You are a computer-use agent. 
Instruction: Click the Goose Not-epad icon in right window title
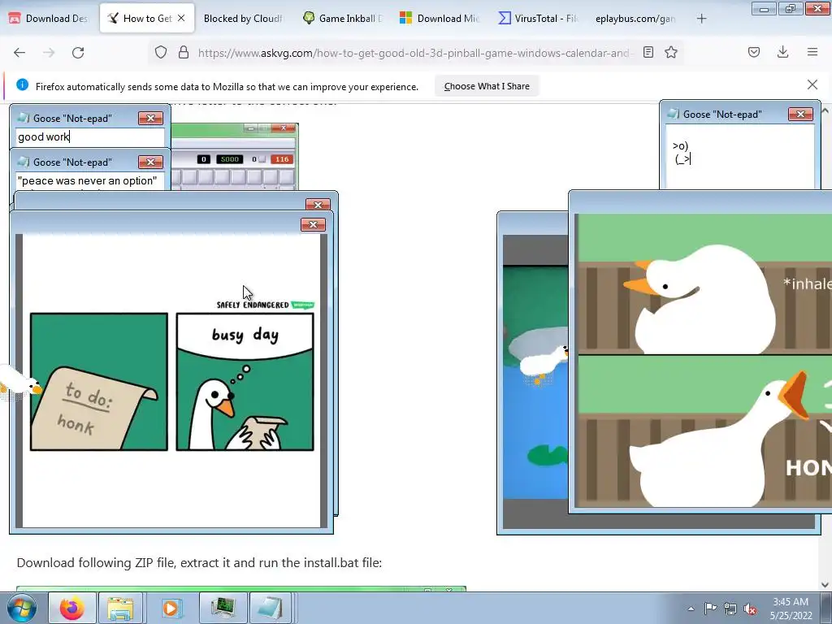674,114
